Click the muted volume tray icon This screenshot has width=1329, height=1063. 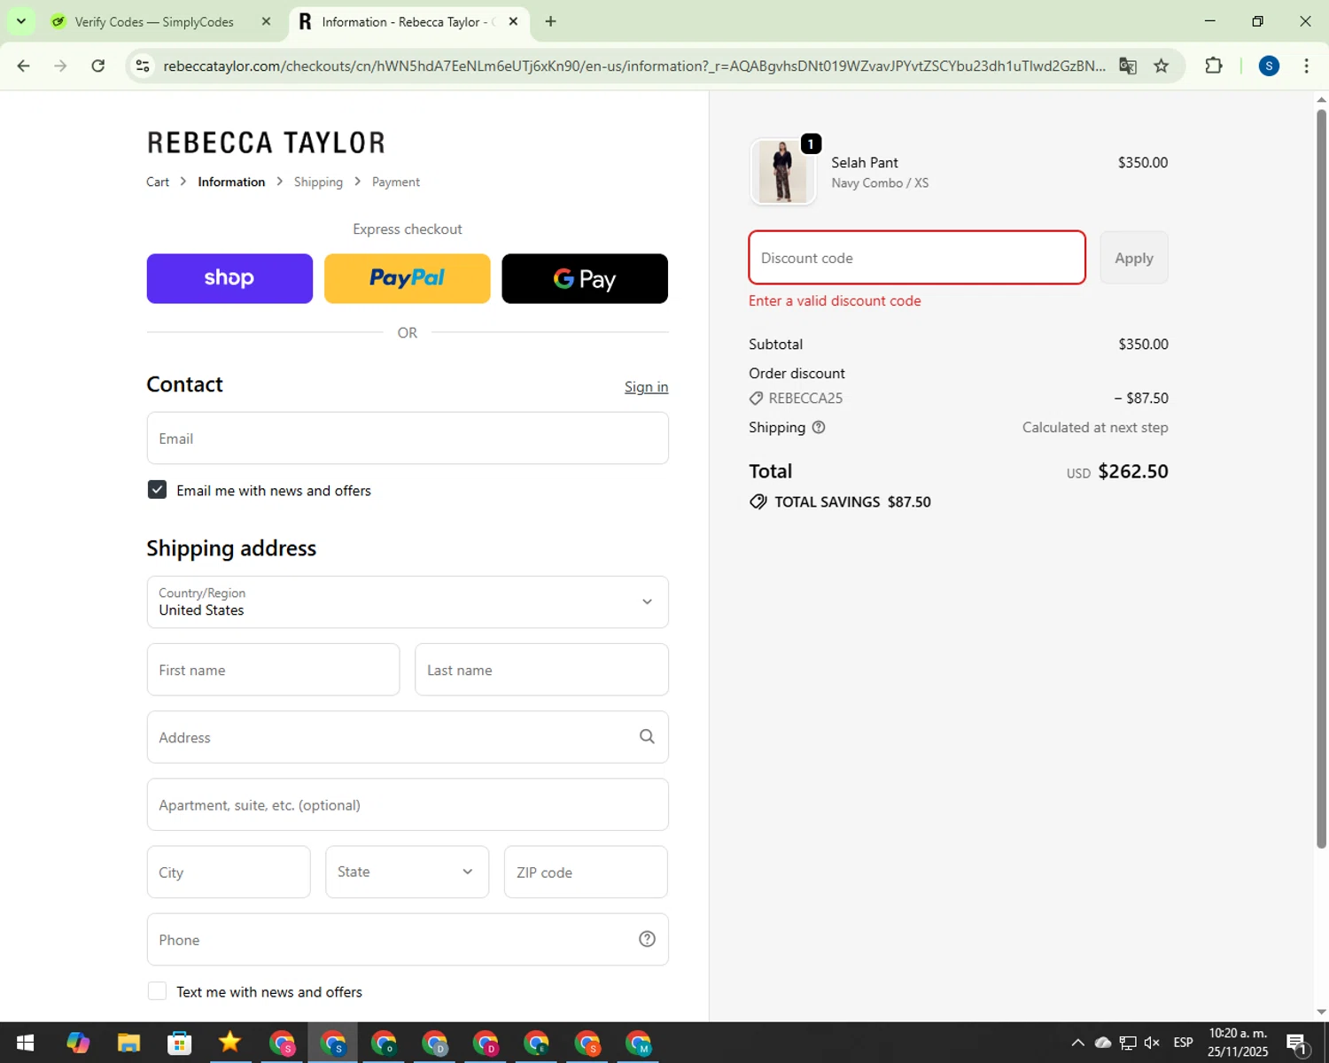pos(1152,1043)
